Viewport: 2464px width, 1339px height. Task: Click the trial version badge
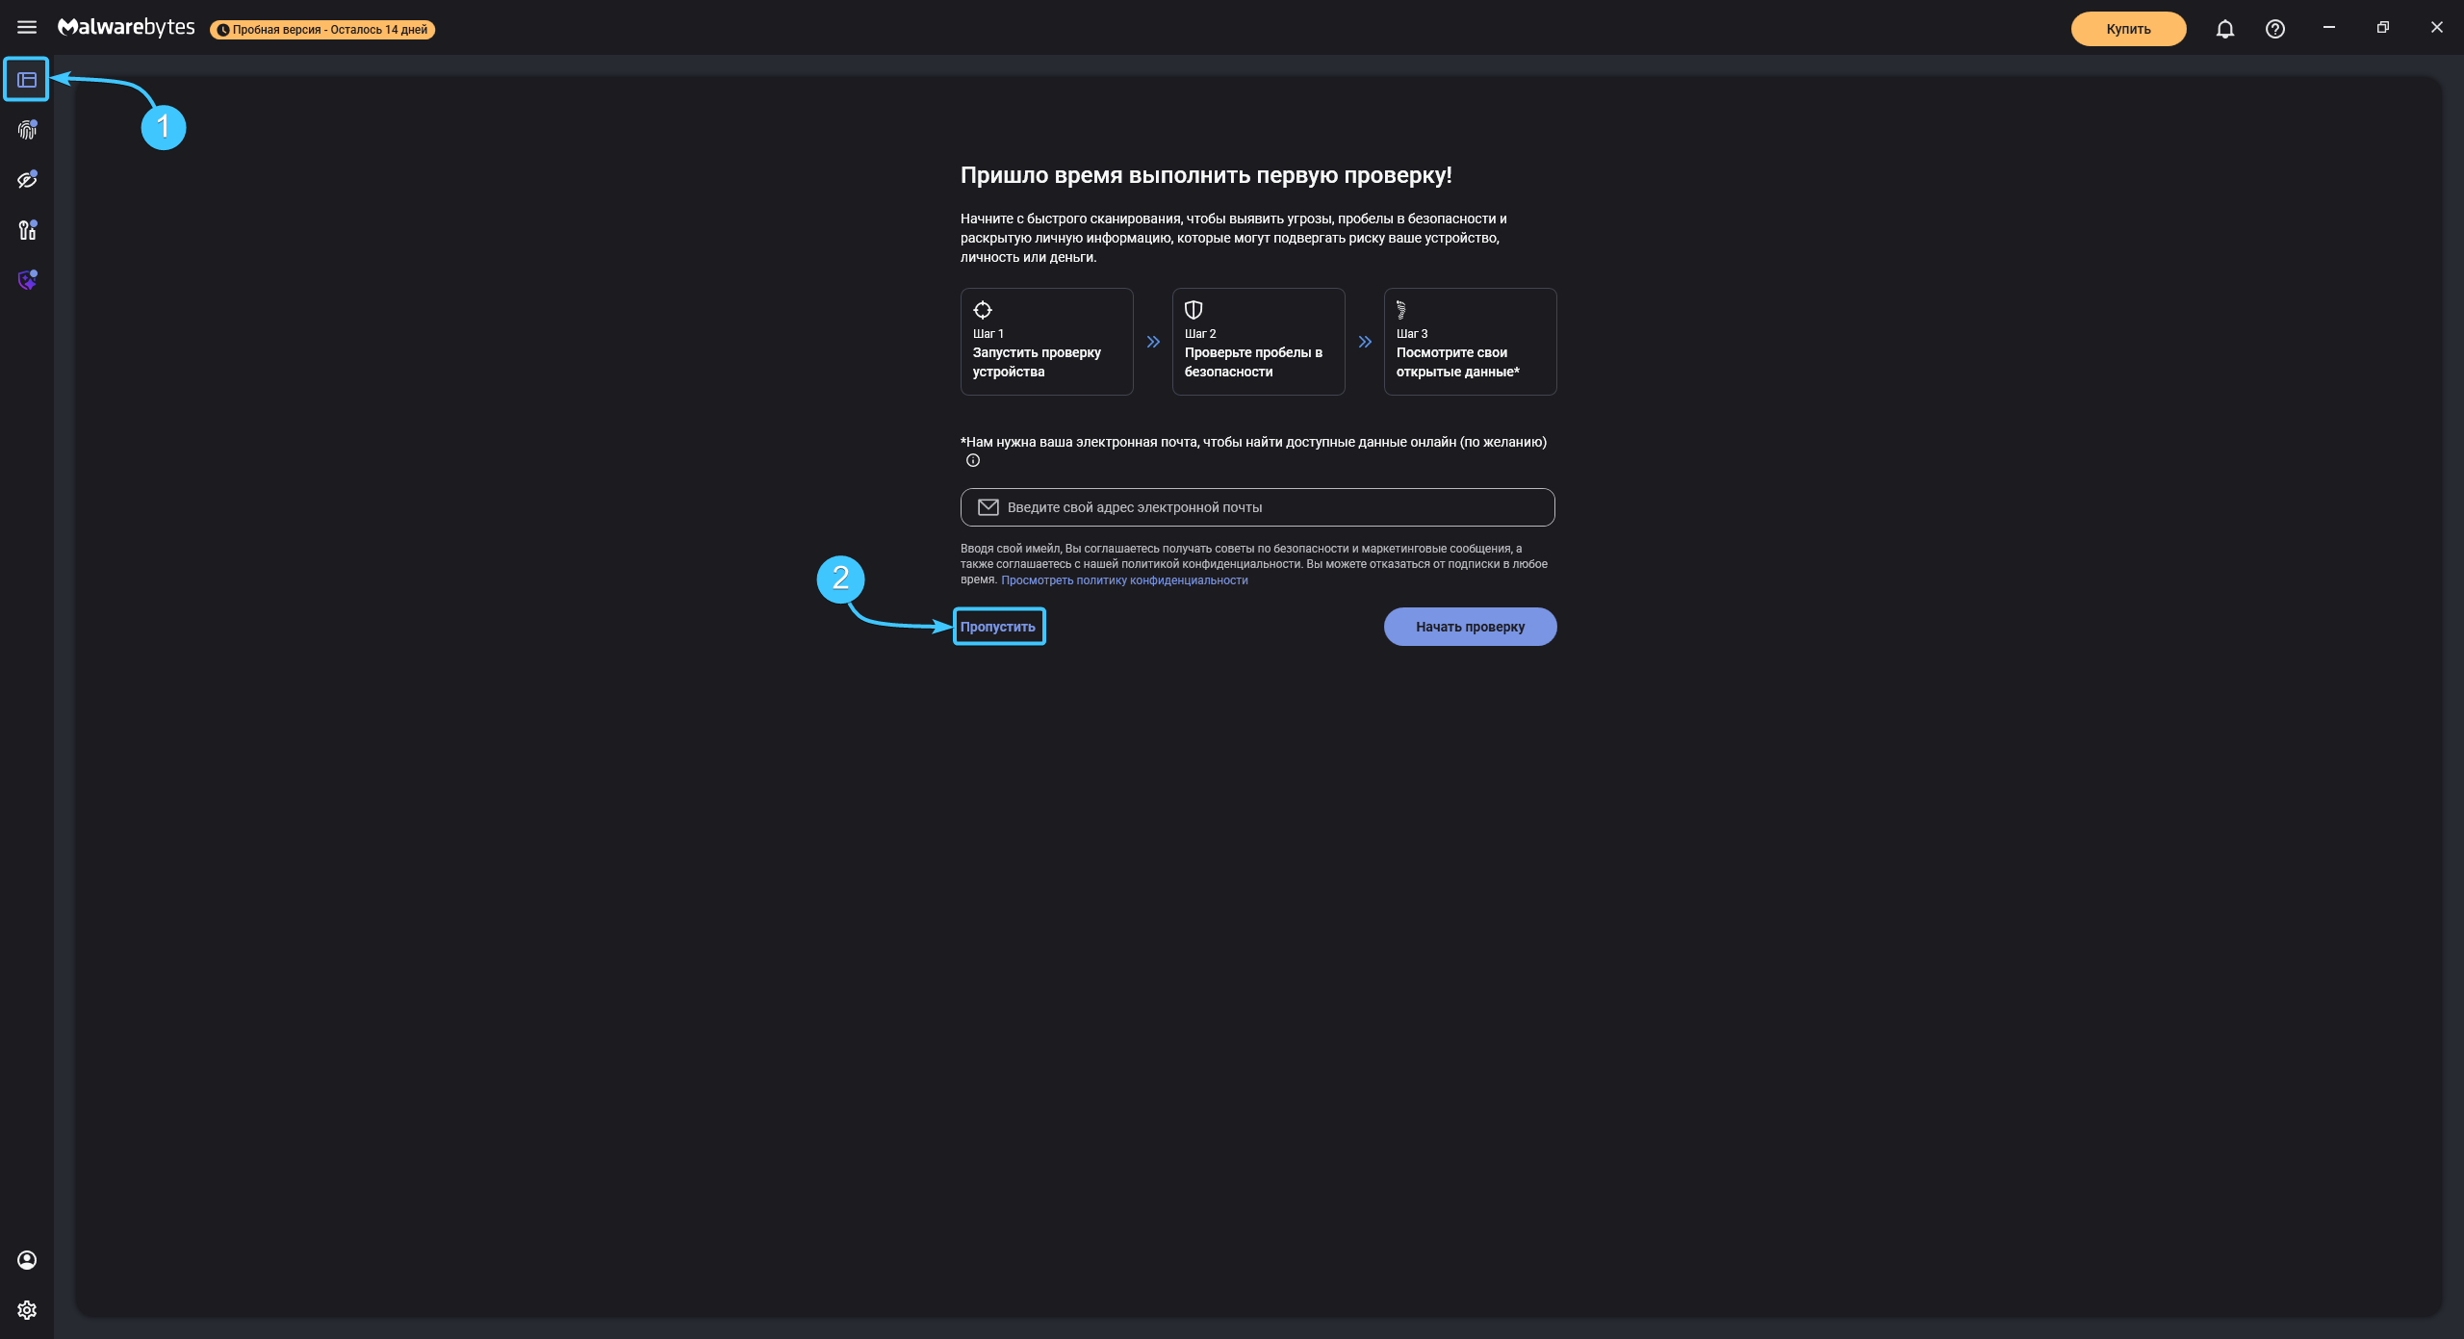tap(322, 30)
